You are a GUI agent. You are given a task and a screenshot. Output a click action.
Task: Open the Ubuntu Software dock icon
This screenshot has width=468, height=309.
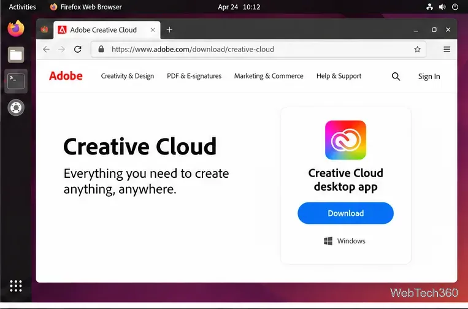coord(16,108)
